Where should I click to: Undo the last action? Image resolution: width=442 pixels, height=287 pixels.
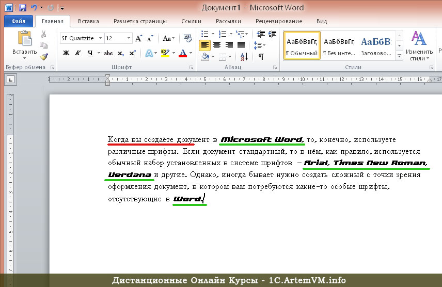[34, 8]
